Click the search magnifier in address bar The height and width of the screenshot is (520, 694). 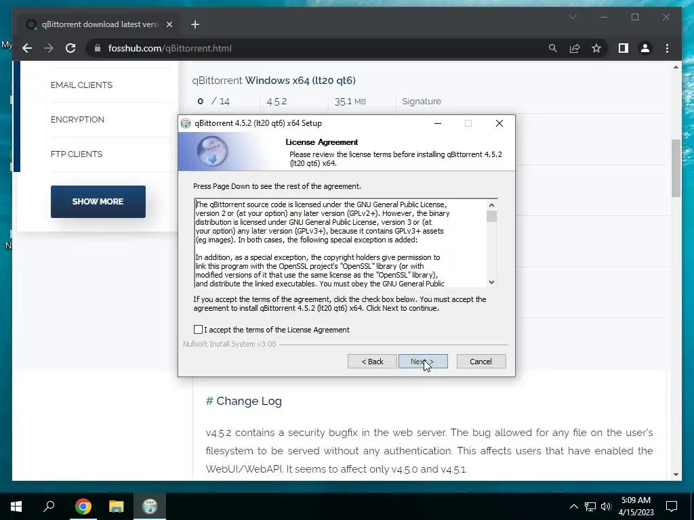point(553,48)
